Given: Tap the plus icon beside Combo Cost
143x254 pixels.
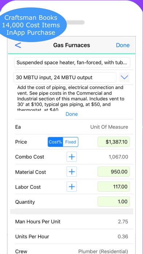Looking at the screenshot, I should coord(71,157).
